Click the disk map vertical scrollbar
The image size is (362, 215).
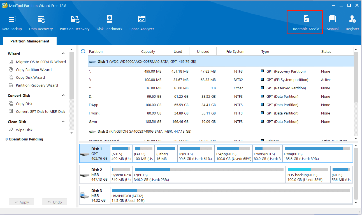[x=356, y=175]
